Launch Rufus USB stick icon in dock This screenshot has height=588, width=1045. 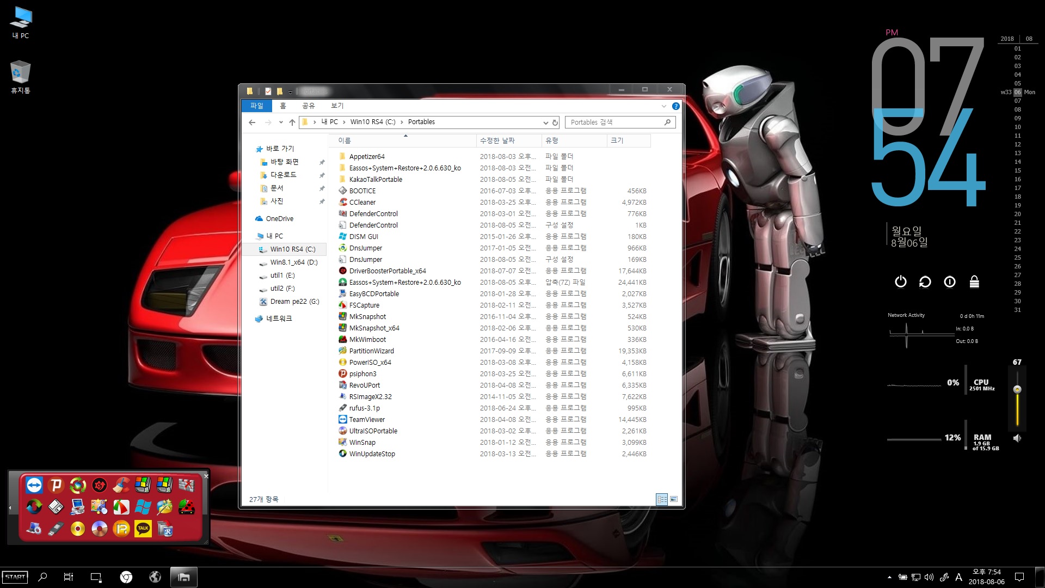coord(56,529)
